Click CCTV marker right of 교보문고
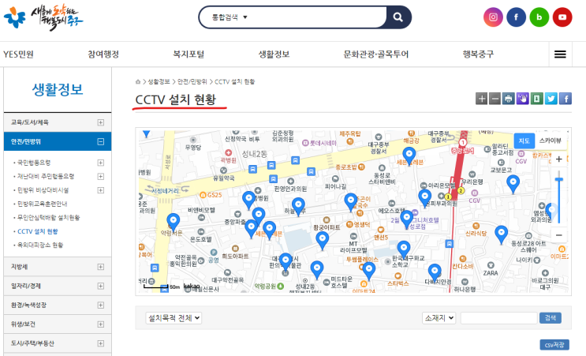This screenshot has height=356, width=586. pyautogui.click(x=513, y=184)
